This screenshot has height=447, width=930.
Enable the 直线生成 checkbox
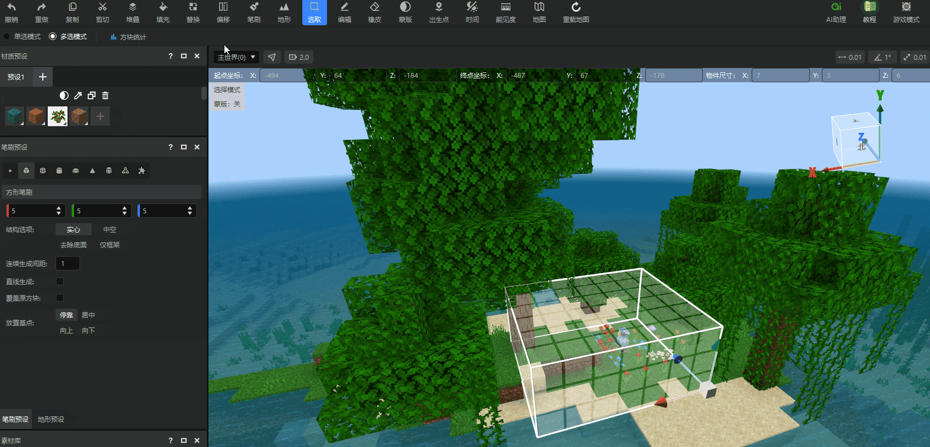point(60,281)
